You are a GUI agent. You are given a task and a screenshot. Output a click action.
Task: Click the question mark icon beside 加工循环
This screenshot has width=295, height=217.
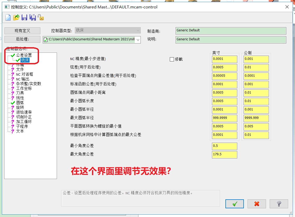pyautogui.click(x=13, y=122)
